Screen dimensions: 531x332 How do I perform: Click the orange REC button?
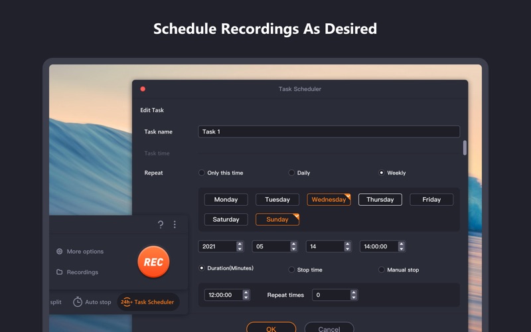pos(153,262)
